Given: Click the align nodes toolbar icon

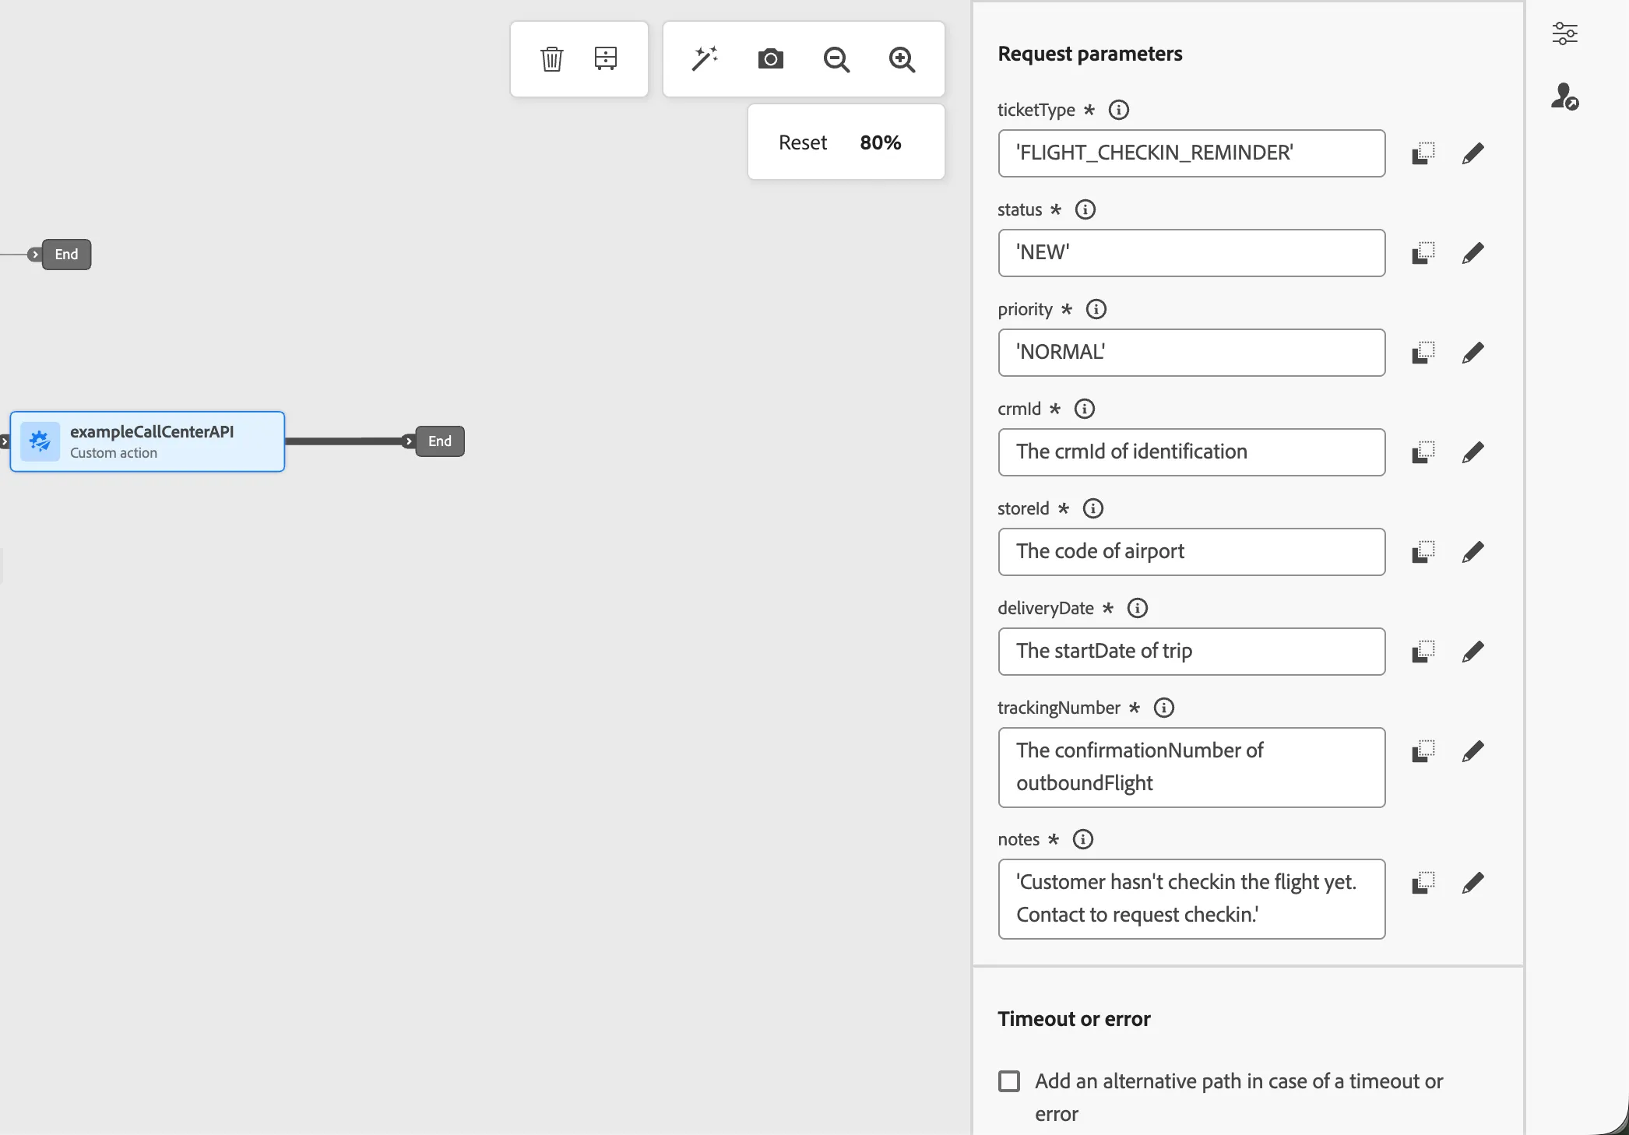Looking at the screenshot, I should coord(606,59).
